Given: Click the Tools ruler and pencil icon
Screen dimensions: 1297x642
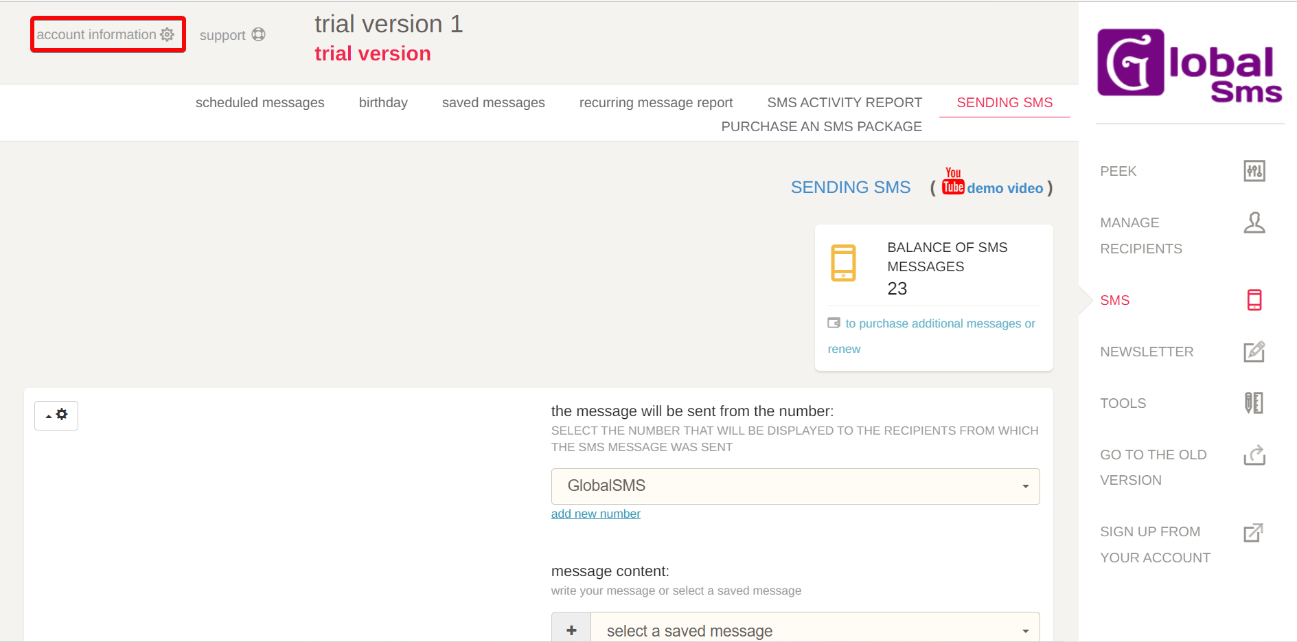Looking at the screenshot, I should pyautogui.click(x=1254, y=403).
